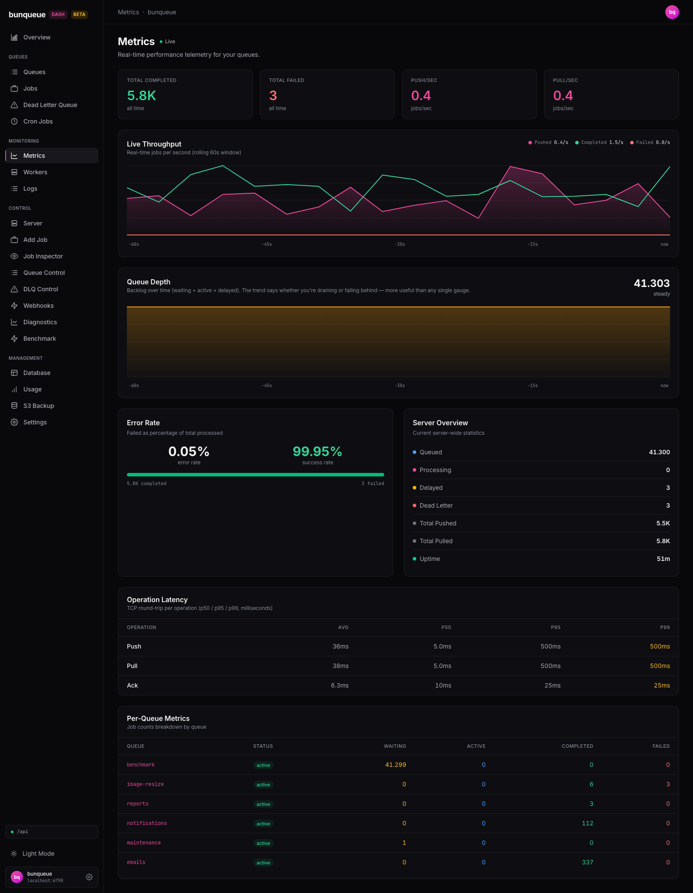Click the error rate green progress bar
The width and height of the screenshot is (693, 893).
pos(256,475)
